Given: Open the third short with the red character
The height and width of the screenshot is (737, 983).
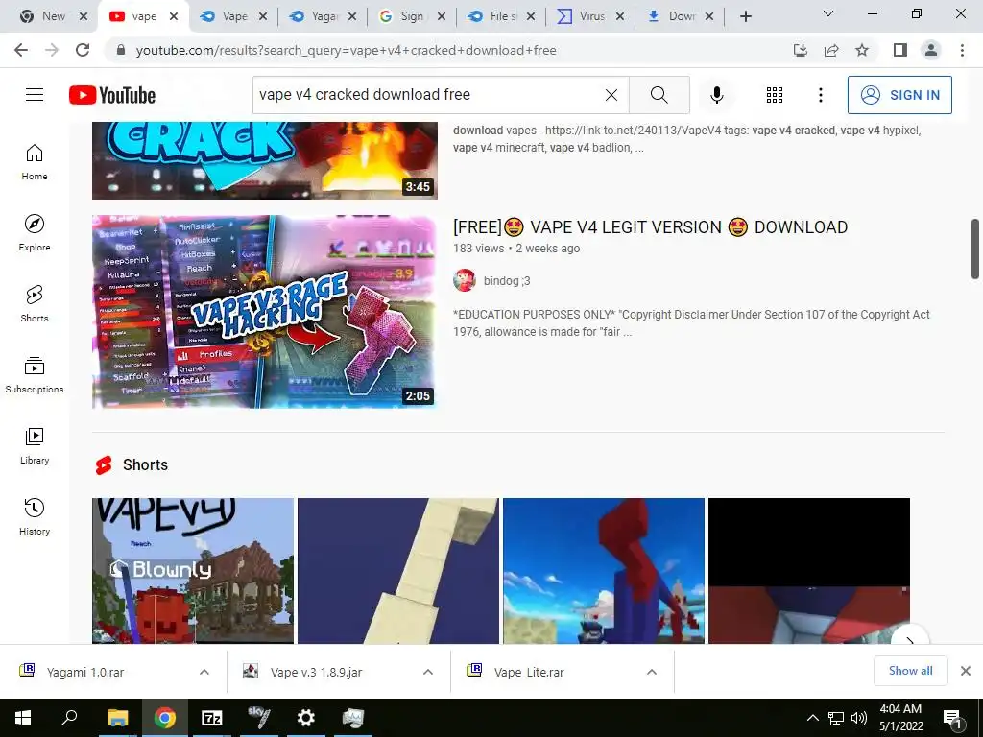Looking at the screenshot, I should pos(604,570).
